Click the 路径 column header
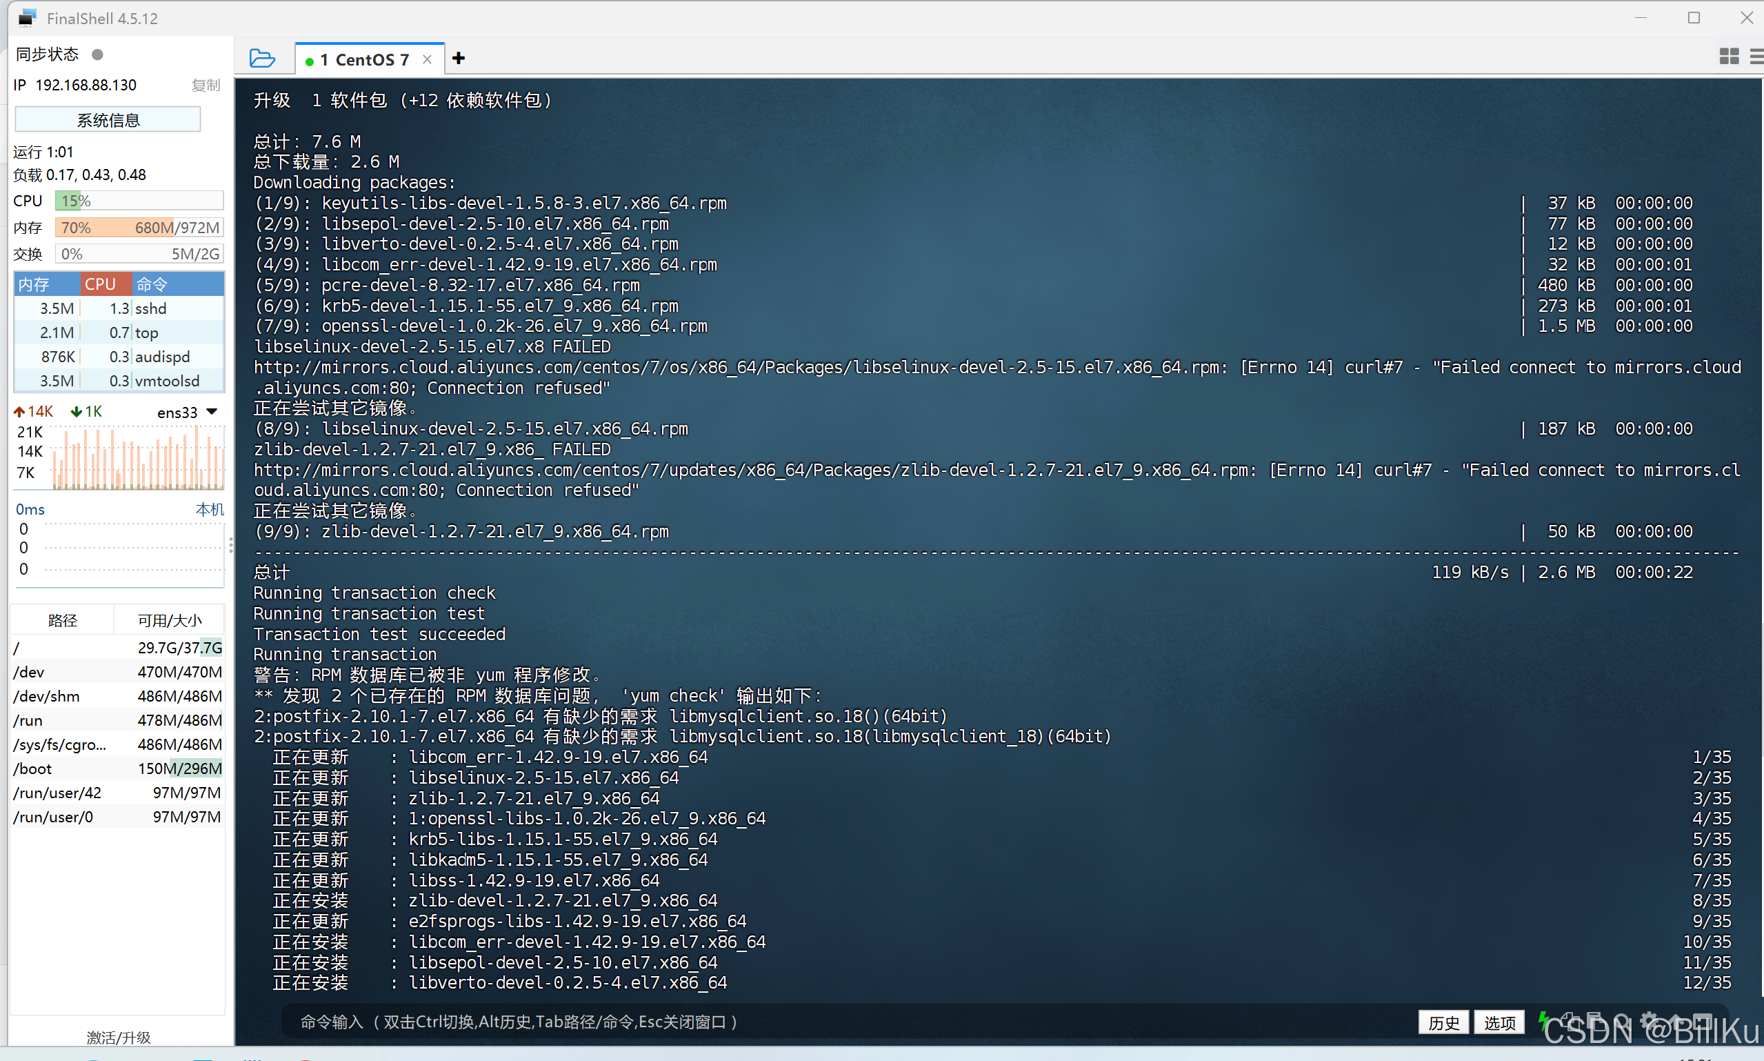This screenshot has width=1764, height=1061. click(62, 620)
